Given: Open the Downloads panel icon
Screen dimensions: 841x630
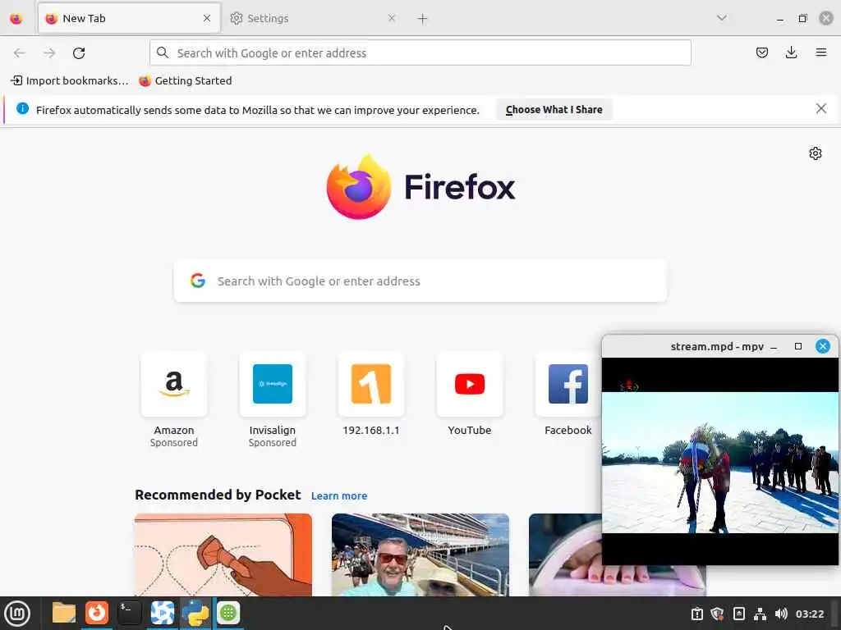Looking at the screenshot, I should pos(791,52).
